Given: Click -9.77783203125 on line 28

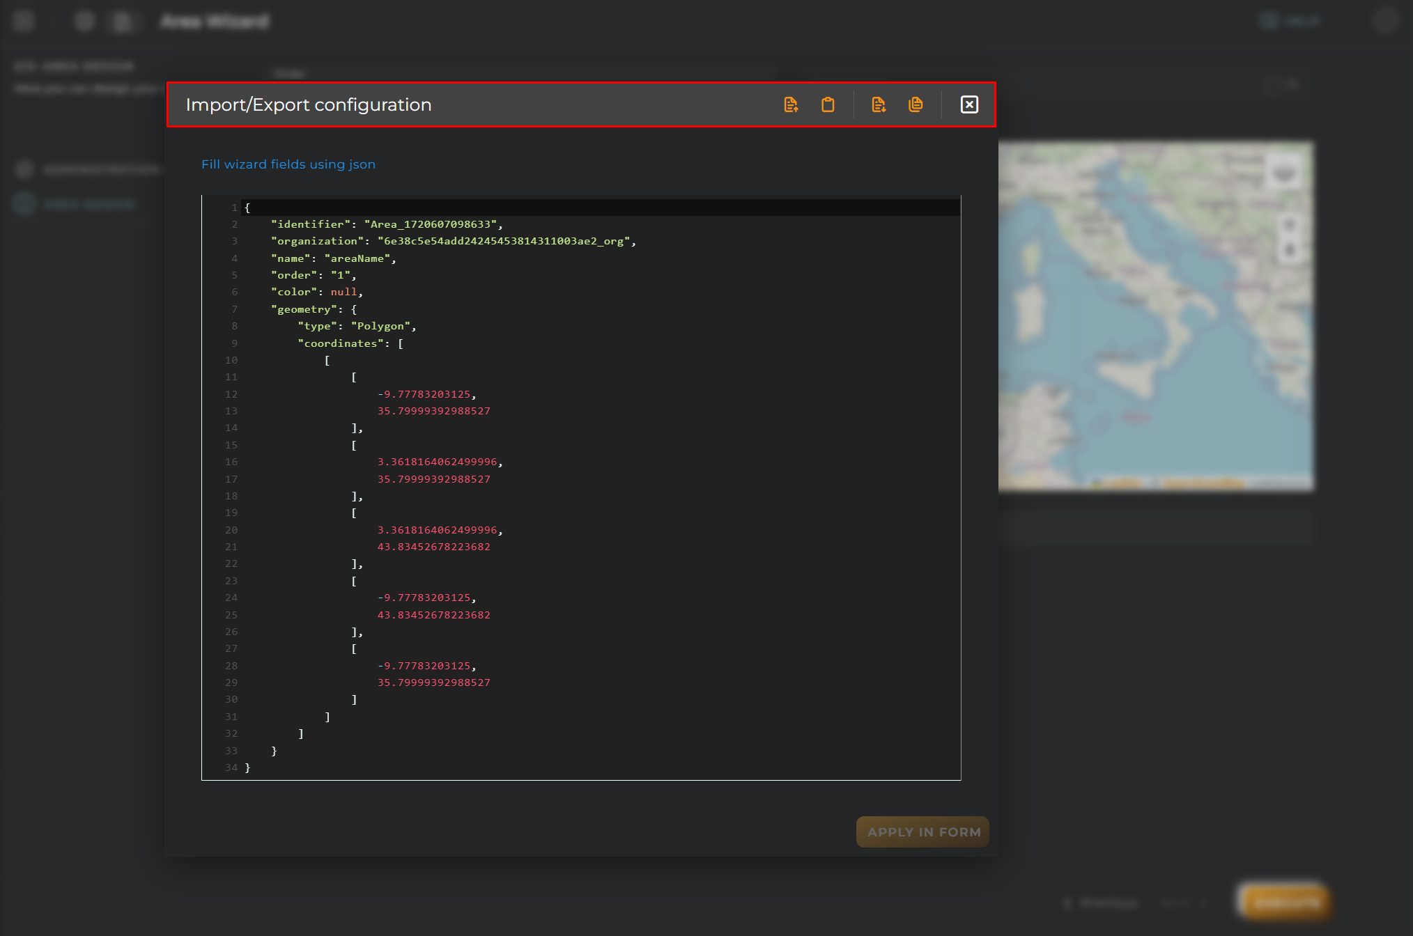Looking at the screenshot, I should click(424, 666).
